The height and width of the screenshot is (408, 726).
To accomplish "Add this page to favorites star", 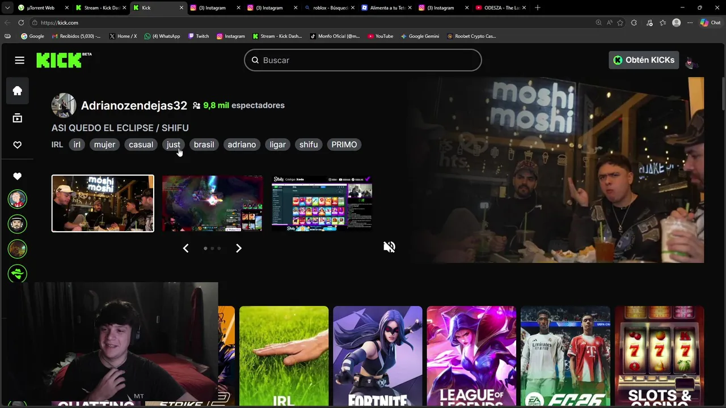I will click(620, 23).
